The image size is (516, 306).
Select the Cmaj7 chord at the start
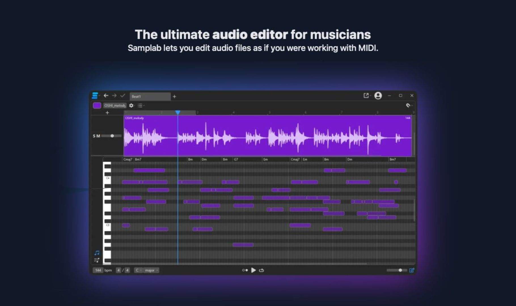[128, 160]
